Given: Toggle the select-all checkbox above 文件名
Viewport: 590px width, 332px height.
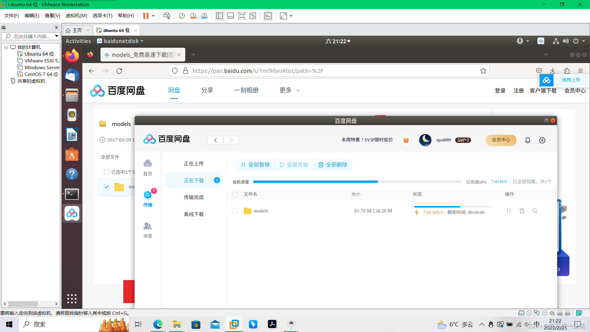Looking at the screenshot, I should point(235,194).
